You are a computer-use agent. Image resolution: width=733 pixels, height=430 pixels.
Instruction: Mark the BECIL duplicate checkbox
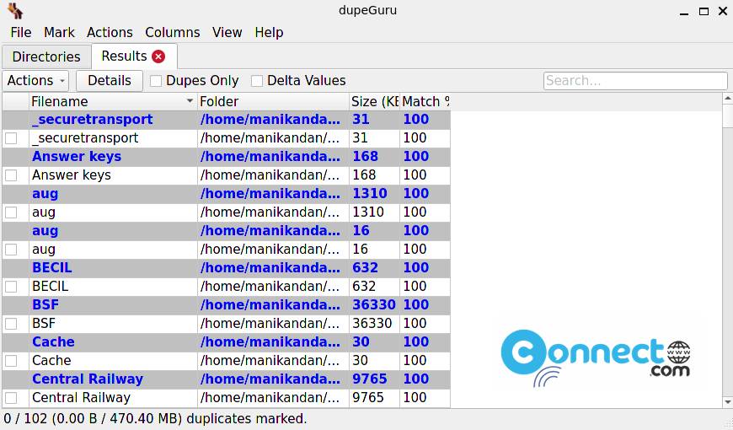point(11,287)
